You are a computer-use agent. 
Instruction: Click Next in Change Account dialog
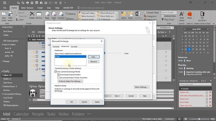[x=117, y=96]
